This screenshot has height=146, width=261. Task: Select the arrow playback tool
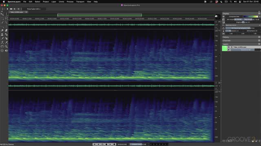pyautogui.click(x=2, y=15)
